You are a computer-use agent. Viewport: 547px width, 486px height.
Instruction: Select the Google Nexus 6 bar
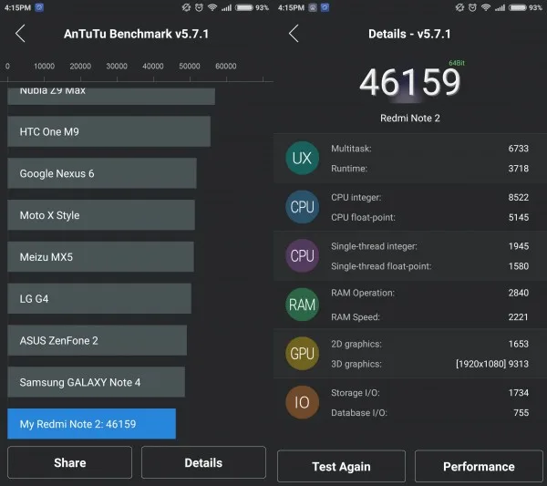point(102,173)
